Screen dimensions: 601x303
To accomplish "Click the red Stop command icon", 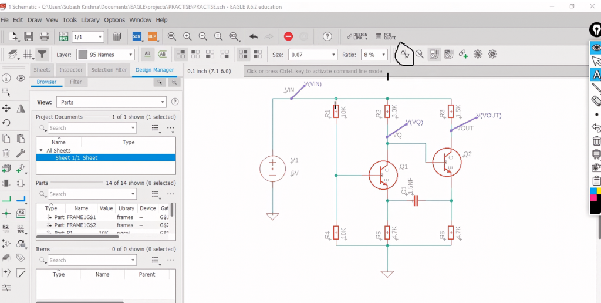I will (288, 36).
